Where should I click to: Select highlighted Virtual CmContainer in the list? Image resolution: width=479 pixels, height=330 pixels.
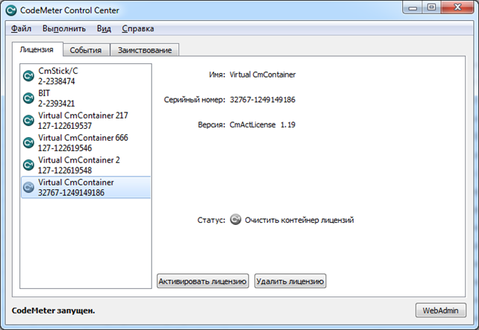point(86,187)
